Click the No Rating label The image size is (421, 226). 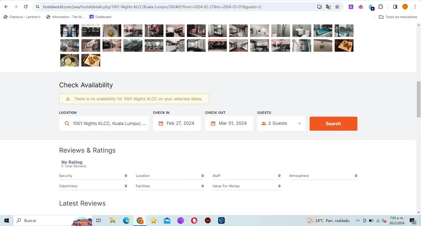(72, 162)
